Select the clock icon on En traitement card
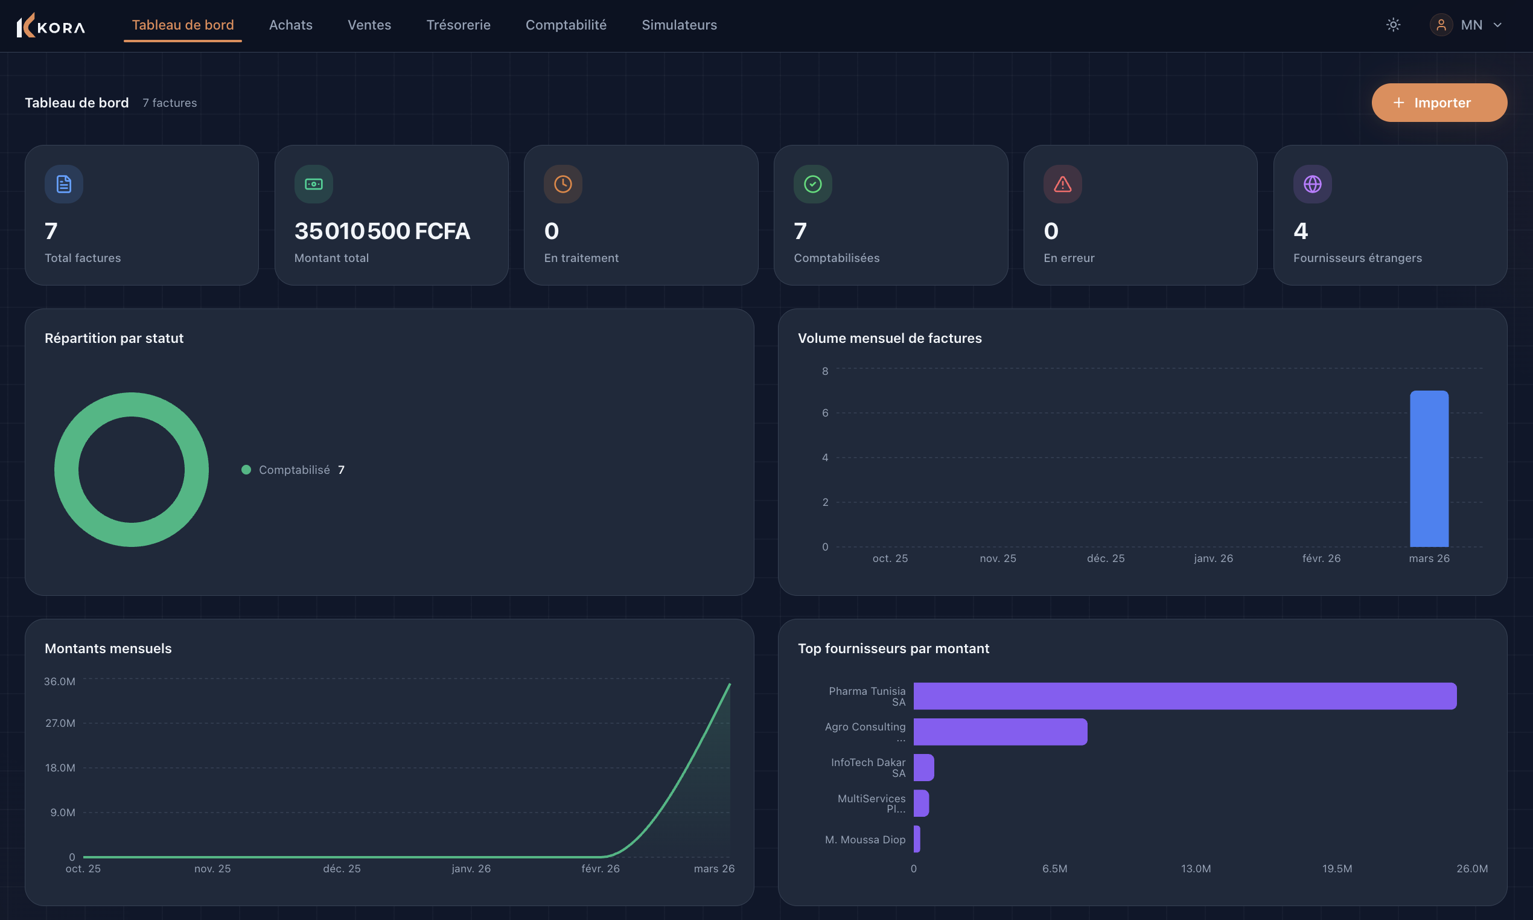Viewport: 1533px width, 920px height. [x=563, y=184]
